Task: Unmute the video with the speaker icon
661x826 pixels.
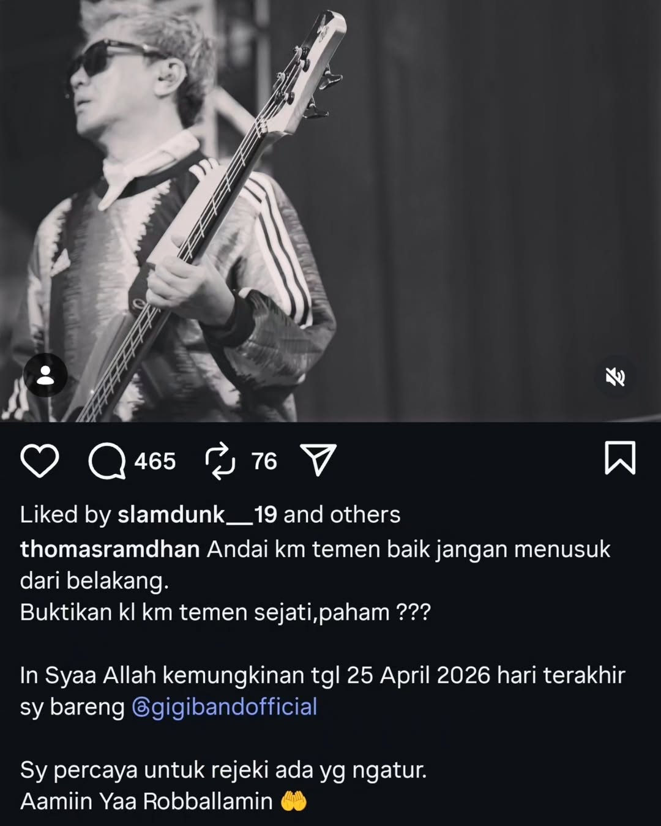Action: [615, 378]
